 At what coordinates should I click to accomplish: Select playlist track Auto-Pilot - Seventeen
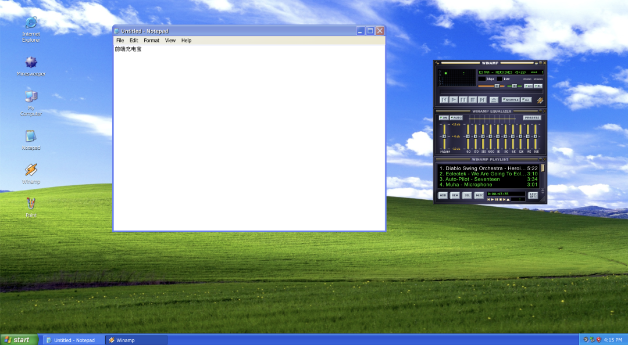488,179
